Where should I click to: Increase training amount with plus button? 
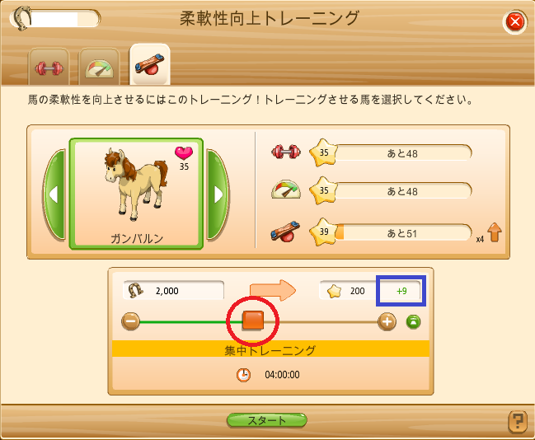pos(387,321)
